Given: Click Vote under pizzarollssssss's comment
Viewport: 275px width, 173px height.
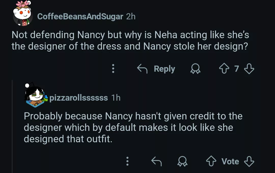Looking at the screenshot, I should coord(230,161).
